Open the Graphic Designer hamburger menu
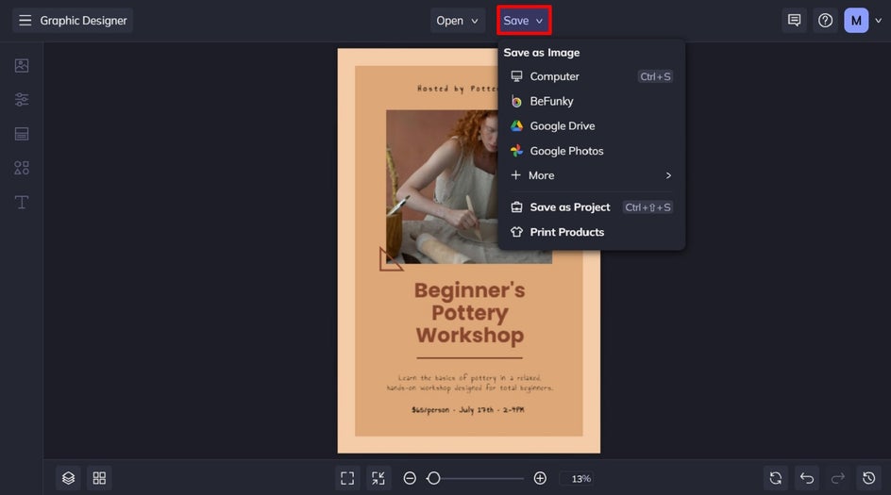 (x=25, y=21)
